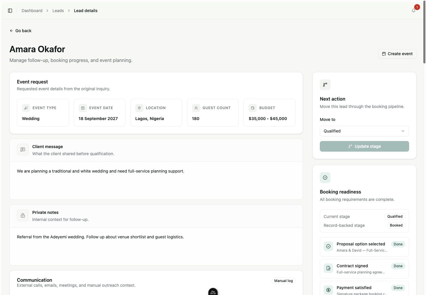Click the Private notes lock icon
This screenshot has width=426, height=295.
click(23, 216)
